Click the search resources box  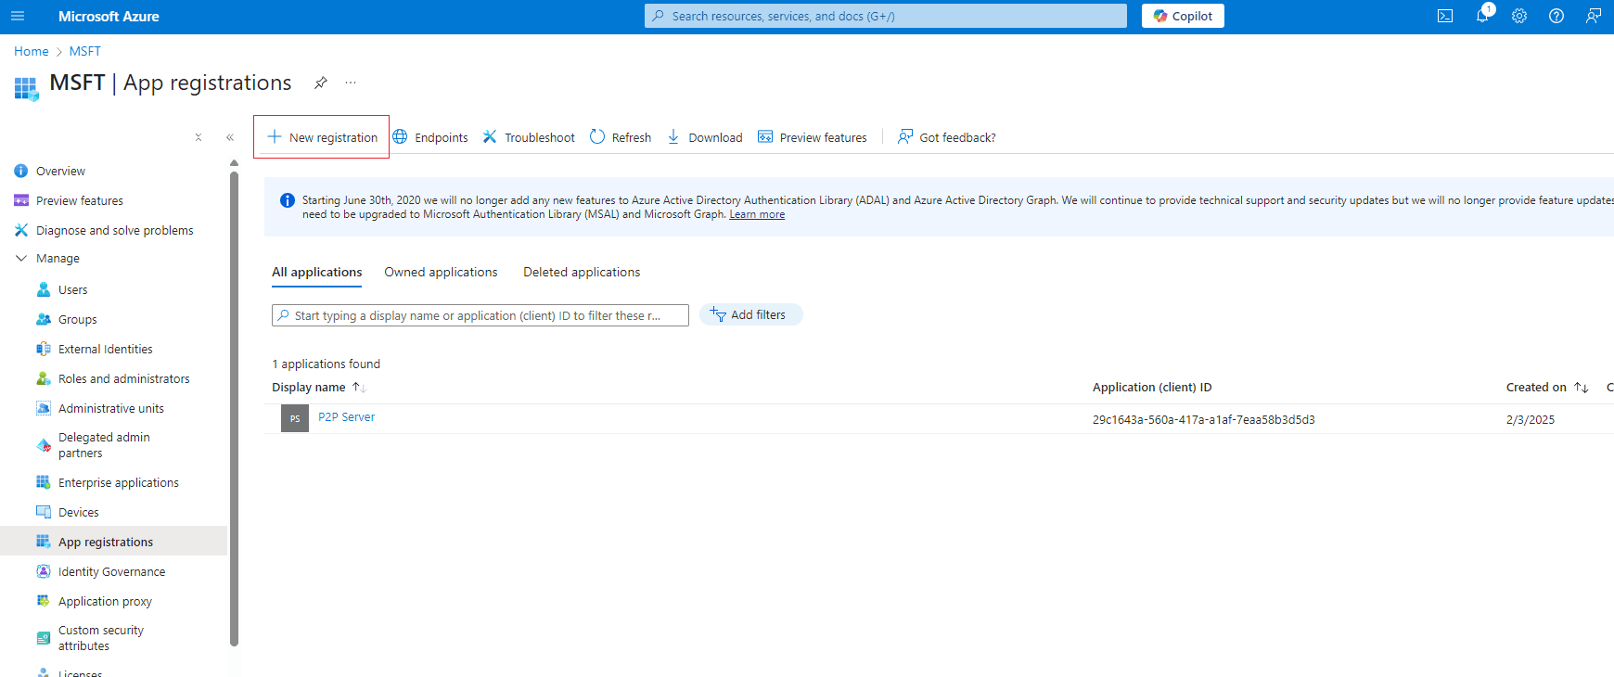885,16
